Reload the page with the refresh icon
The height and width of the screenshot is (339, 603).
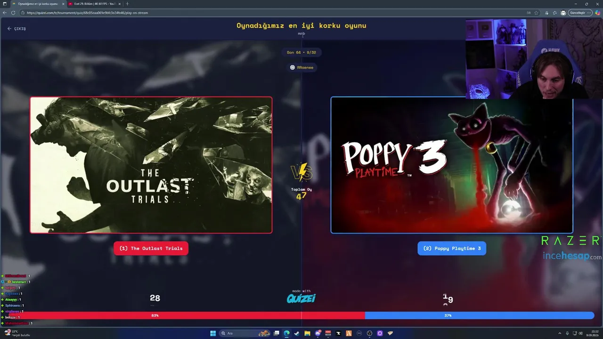[13, 13]
